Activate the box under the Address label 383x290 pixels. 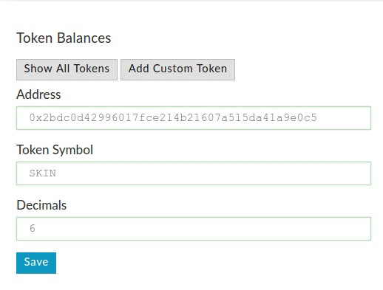click(194, 118)
